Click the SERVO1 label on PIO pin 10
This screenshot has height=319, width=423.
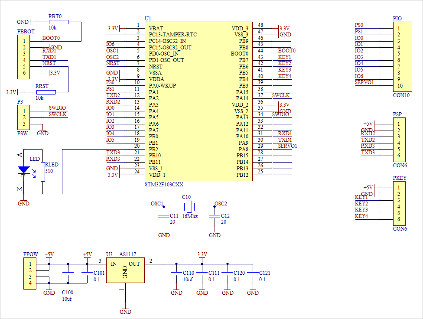click(x=364, y=82)
